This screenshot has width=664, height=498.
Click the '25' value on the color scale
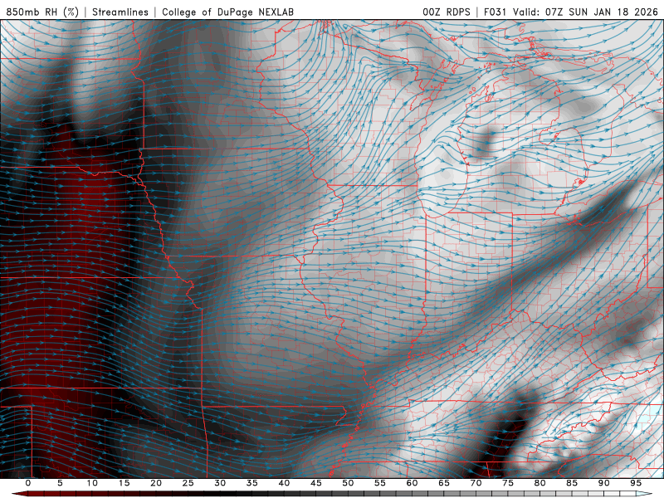pos(188,483)
